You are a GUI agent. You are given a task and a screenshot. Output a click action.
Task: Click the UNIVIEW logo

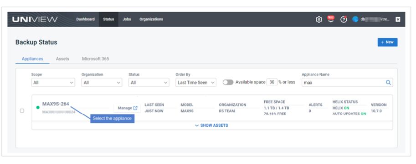pyautogui.click(x=35, y=20)
